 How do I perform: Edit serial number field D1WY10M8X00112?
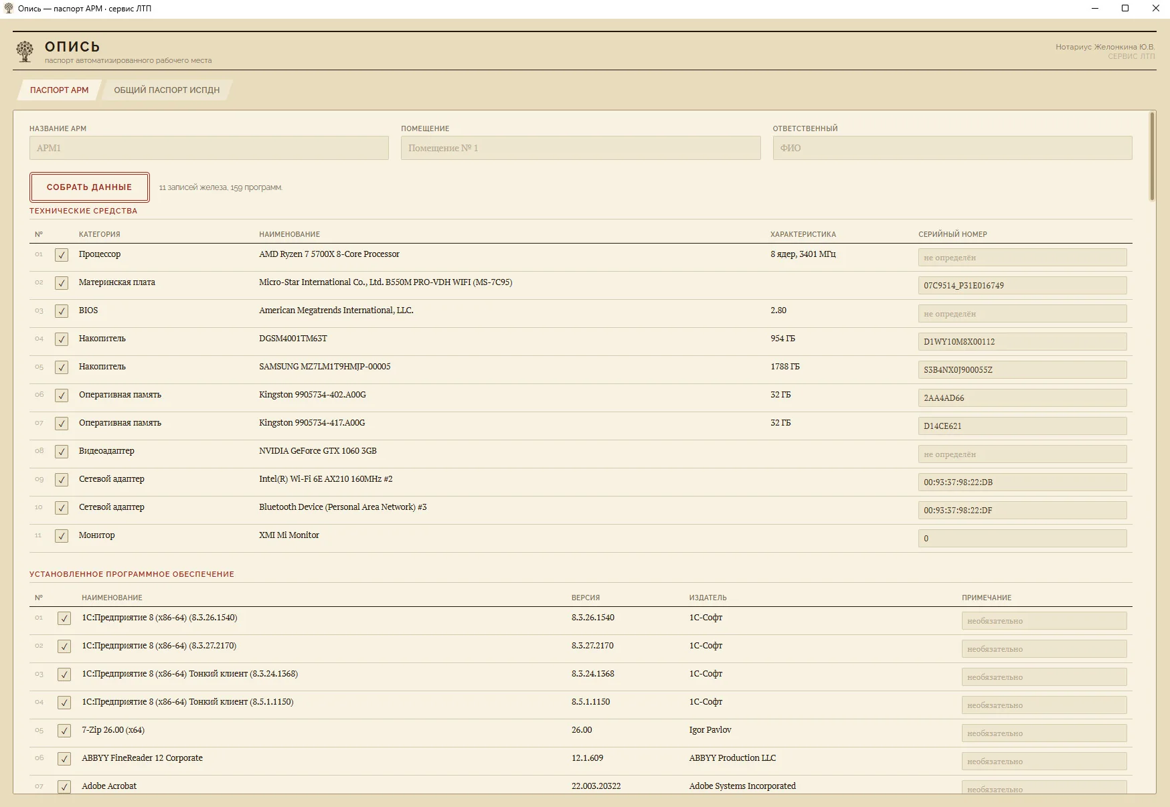coord(1022,342)
